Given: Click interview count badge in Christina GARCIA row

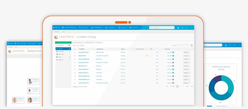Looking at the screenshot, I should (x=173, y=59).
